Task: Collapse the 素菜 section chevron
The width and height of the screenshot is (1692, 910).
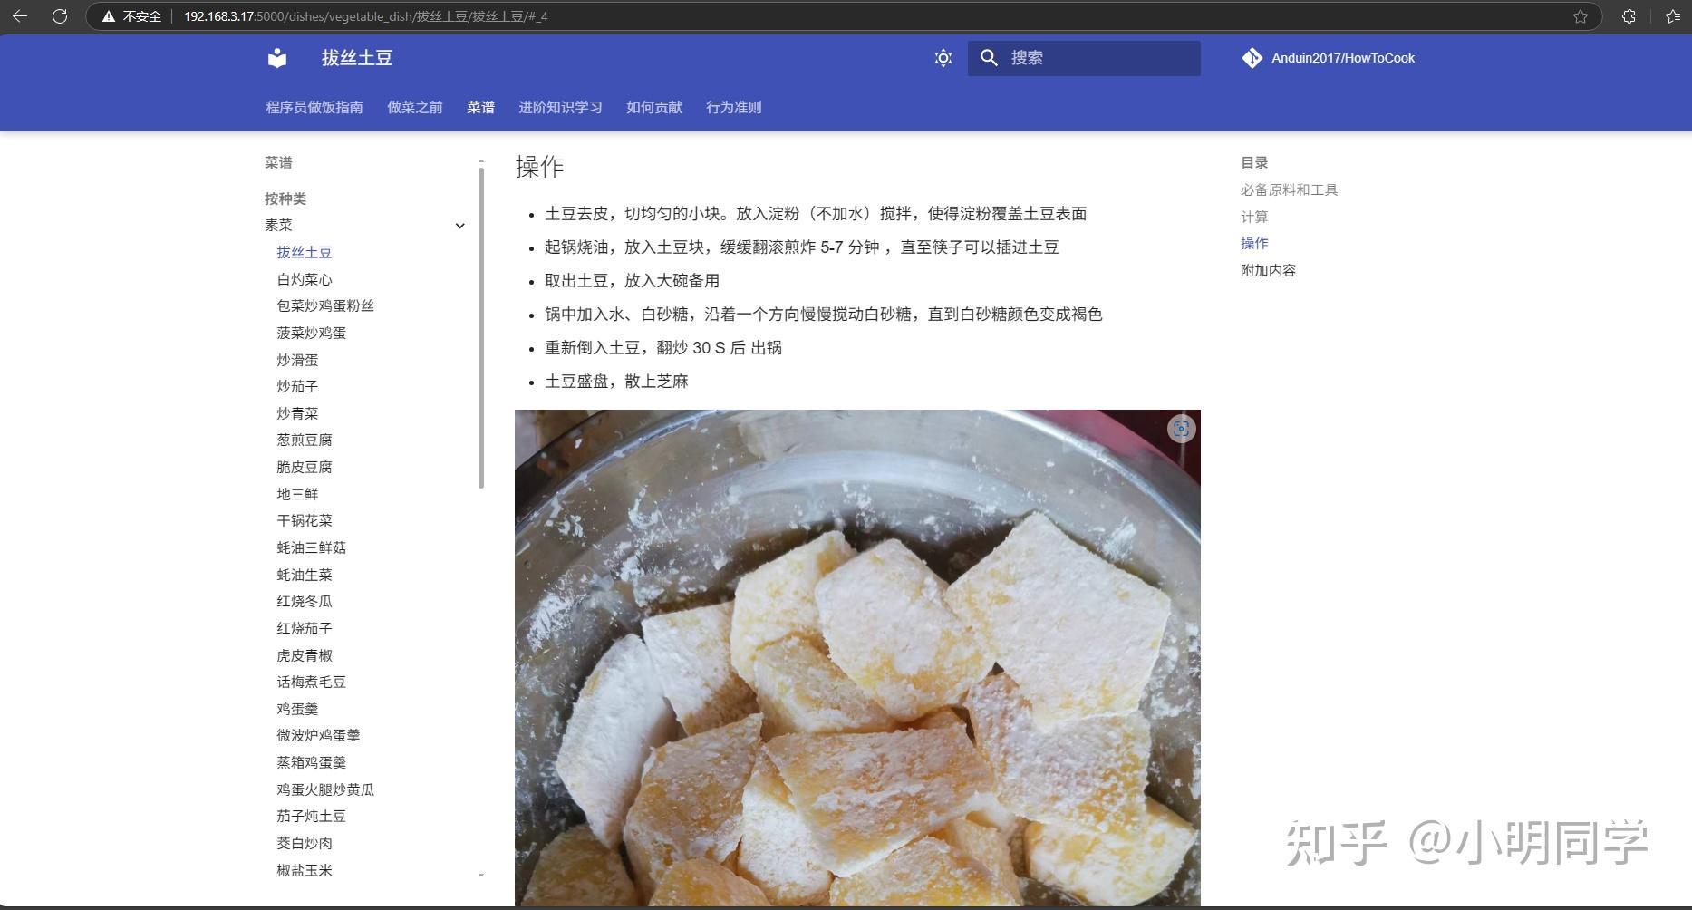Action: (459, 226)
